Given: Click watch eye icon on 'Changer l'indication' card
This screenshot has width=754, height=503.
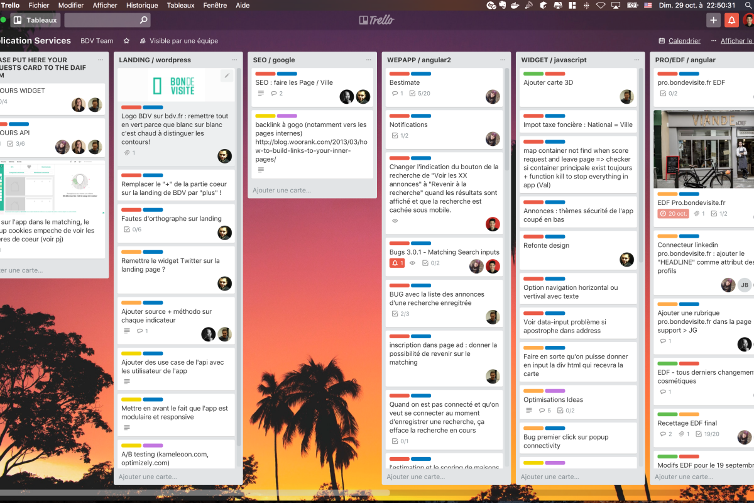Looking at the screenshot, I should 395,221.
